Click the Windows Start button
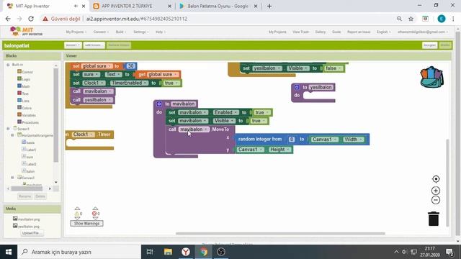 point(9,252)
